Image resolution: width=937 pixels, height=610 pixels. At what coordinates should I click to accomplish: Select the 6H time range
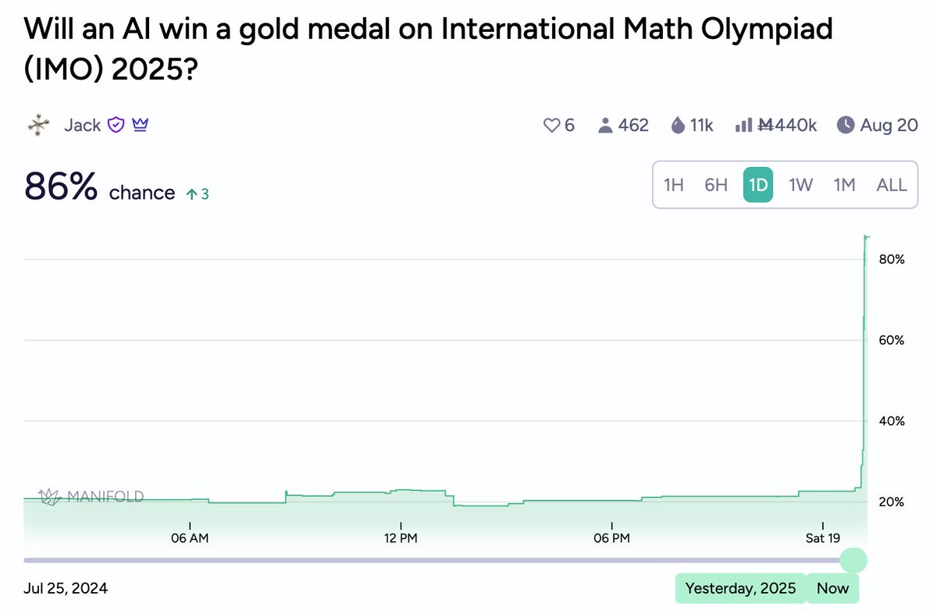coord(716,185)
